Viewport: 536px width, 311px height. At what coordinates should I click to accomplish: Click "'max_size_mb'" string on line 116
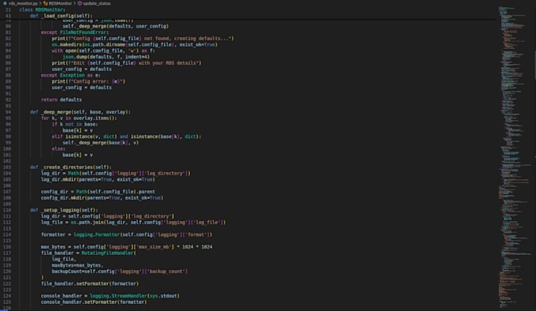[154, 247]
